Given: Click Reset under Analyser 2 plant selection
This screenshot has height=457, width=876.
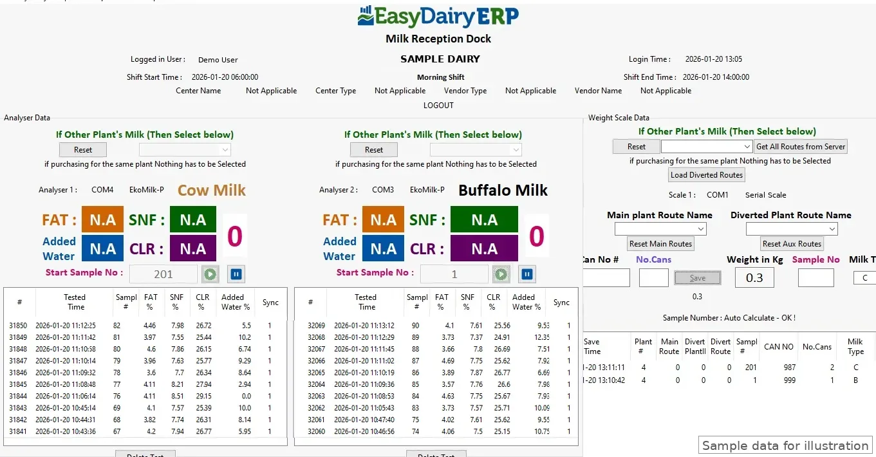Looking at the screenshot, I should pos(374,149).
